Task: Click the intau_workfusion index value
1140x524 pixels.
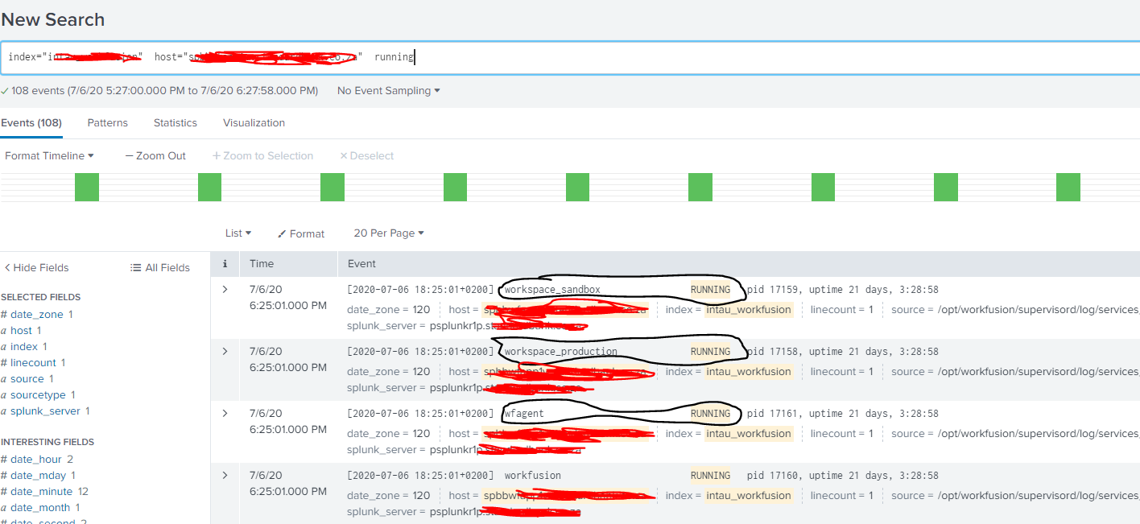Action: point(749,309)
